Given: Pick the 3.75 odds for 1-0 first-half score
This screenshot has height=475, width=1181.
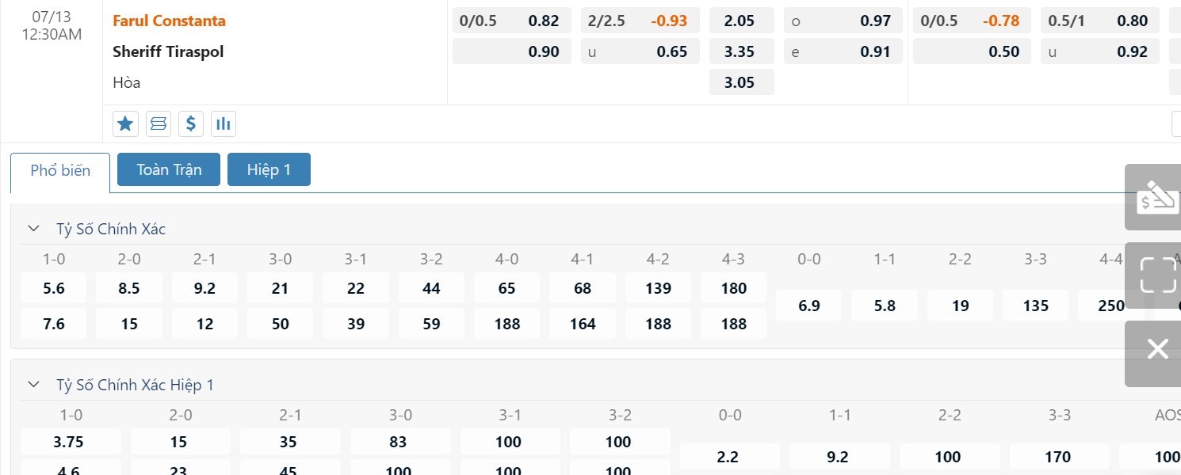Looking at the screenshot, I should (71, 442).
